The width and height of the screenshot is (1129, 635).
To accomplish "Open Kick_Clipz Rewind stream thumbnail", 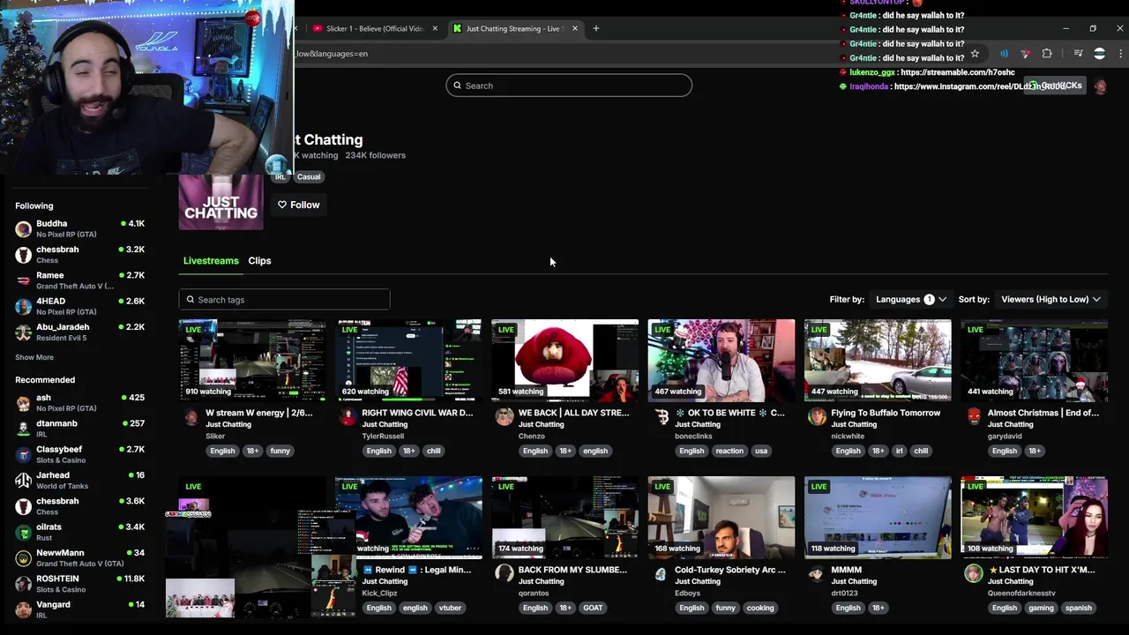I will 408,518.
